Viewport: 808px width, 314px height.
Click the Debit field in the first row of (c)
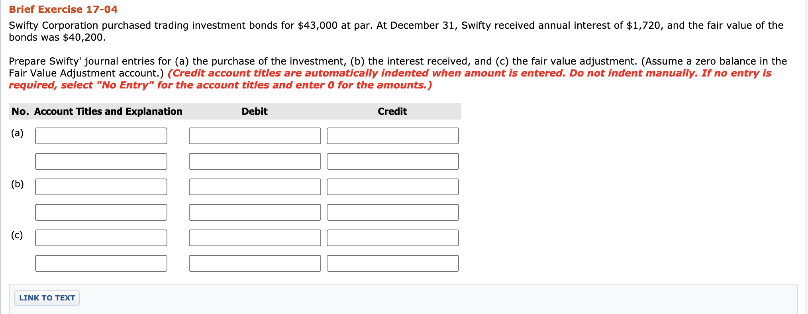(x=255, y=237)
